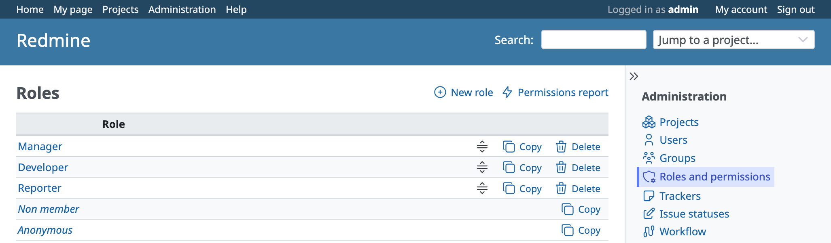Screen dimensions: 831x243
Task: Click the reorder handle in Reporter row
Action: point(482,188)
